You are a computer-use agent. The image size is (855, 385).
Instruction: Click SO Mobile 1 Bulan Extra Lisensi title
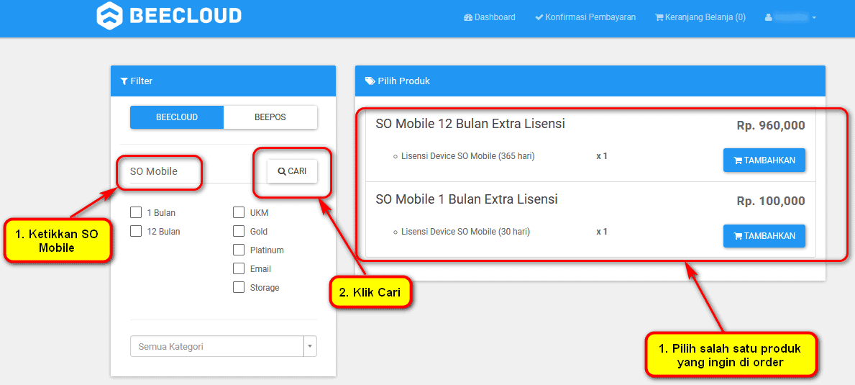[x=466, y=199]
